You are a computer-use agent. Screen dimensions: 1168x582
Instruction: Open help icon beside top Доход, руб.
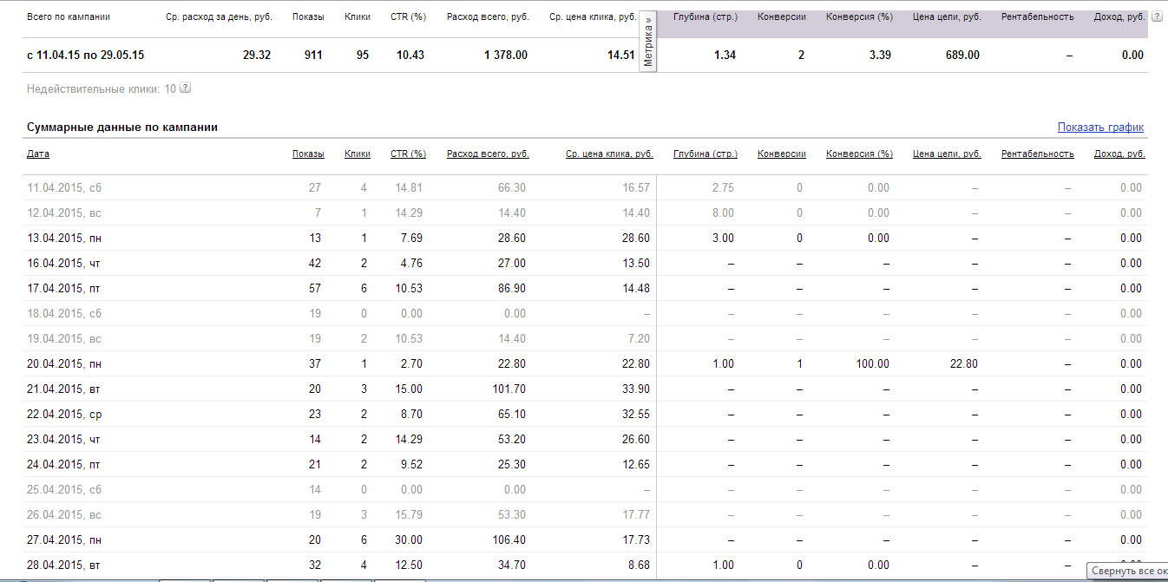tap(1156, 16)
